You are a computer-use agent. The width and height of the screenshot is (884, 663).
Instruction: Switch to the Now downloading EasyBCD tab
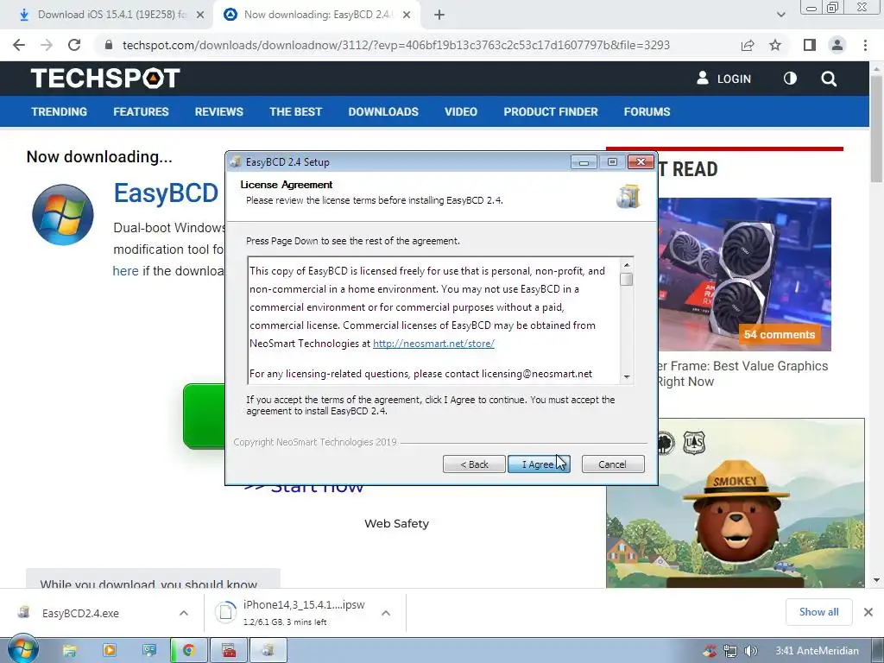[x=316, y=15]
